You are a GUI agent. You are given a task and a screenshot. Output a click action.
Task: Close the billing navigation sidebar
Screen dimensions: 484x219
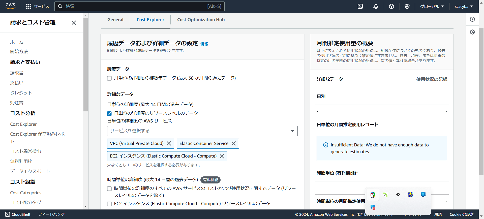click(x=74, y=23)
